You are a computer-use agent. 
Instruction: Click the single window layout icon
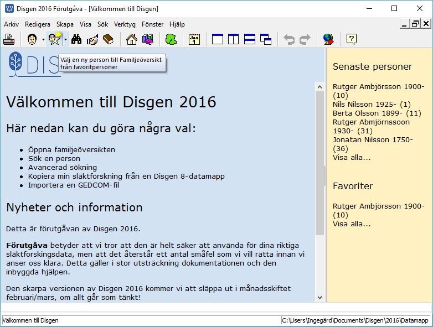(217, 39)
